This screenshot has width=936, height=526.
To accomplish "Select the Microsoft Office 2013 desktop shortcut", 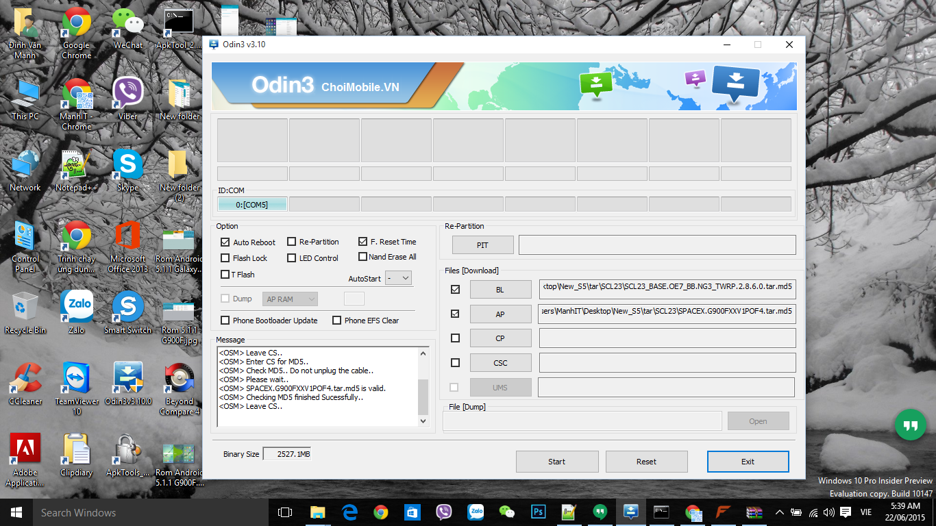I will click(x=128, y=247).
